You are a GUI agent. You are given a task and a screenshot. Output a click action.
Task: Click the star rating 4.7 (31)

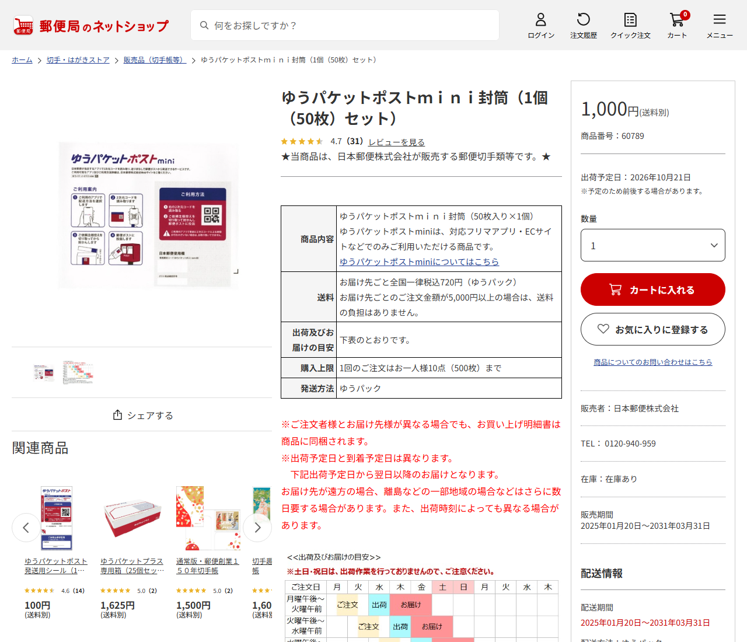point(322,141)
